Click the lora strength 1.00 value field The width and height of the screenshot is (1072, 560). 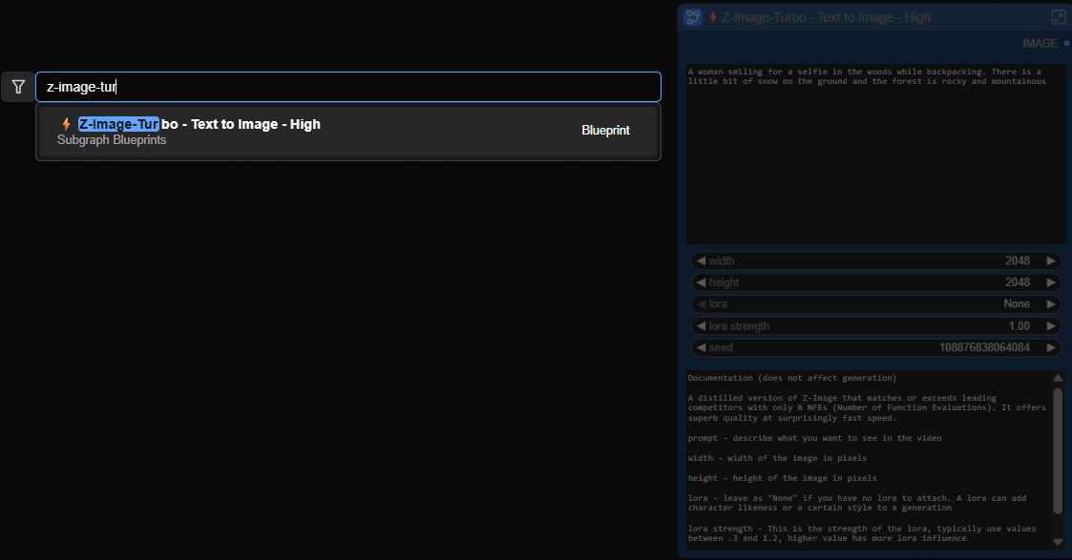(874, 326)
